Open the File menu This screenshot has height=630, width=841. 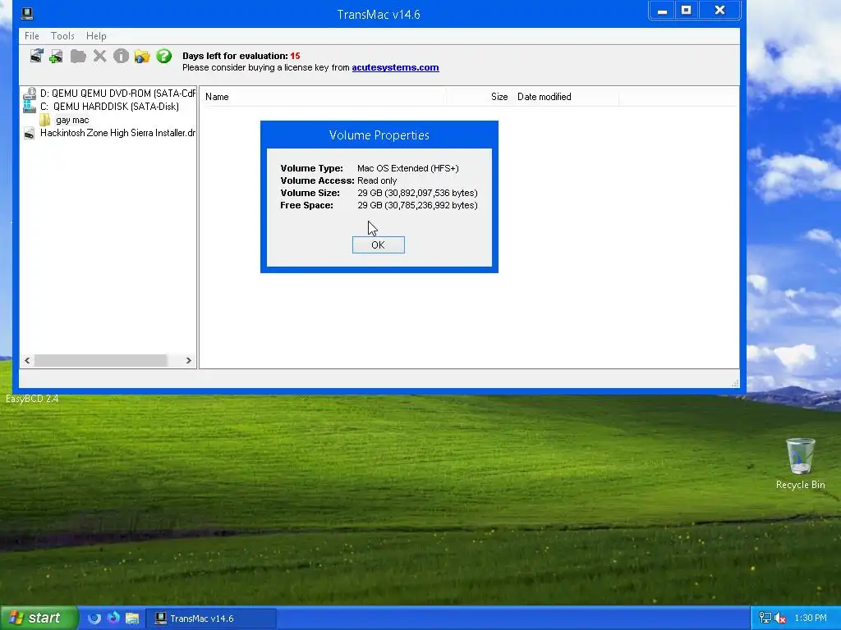32,36
